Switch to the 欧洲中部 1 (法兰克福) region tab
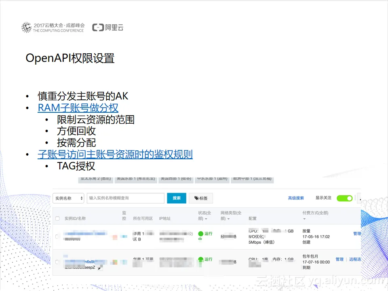Viewport: 388px width, 291px height. click(253, 179)
